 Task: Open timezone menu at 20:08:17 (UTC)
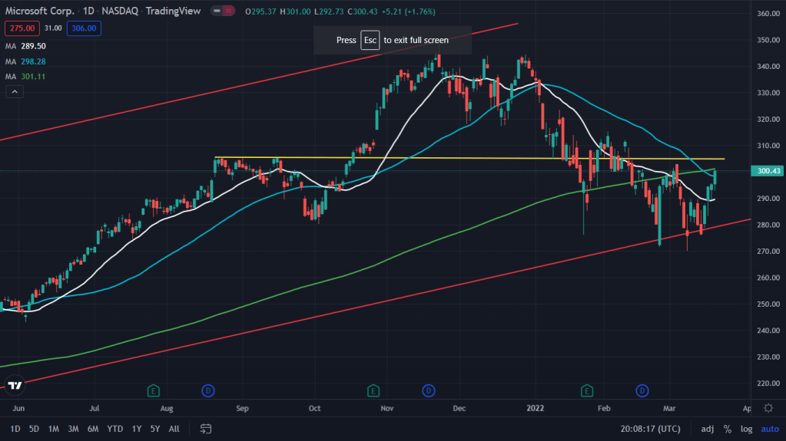pyautogui.click(x=652, y=428)
